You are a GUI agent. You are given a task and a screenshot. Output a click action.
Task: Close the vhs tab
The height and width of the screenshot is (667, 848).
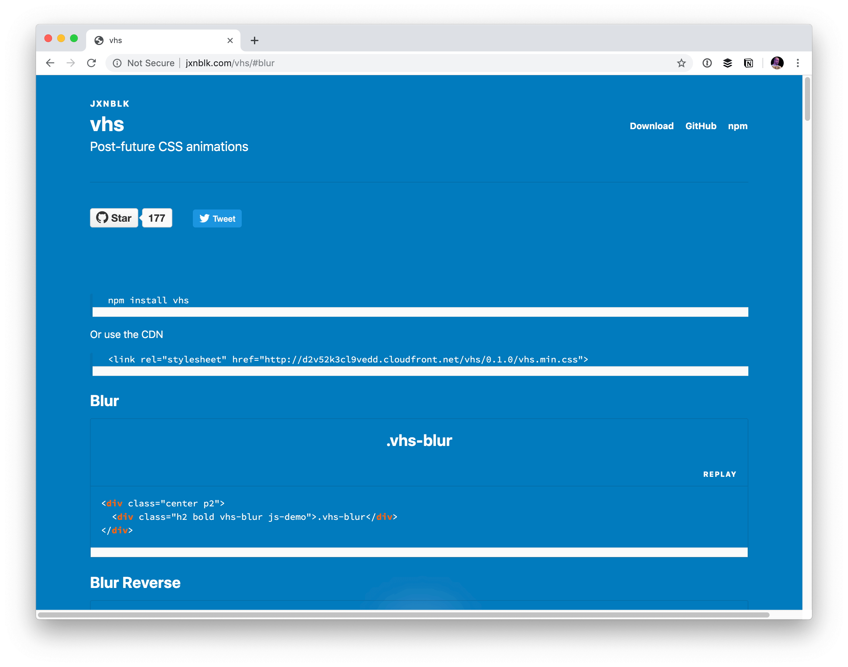click(230, 40)
